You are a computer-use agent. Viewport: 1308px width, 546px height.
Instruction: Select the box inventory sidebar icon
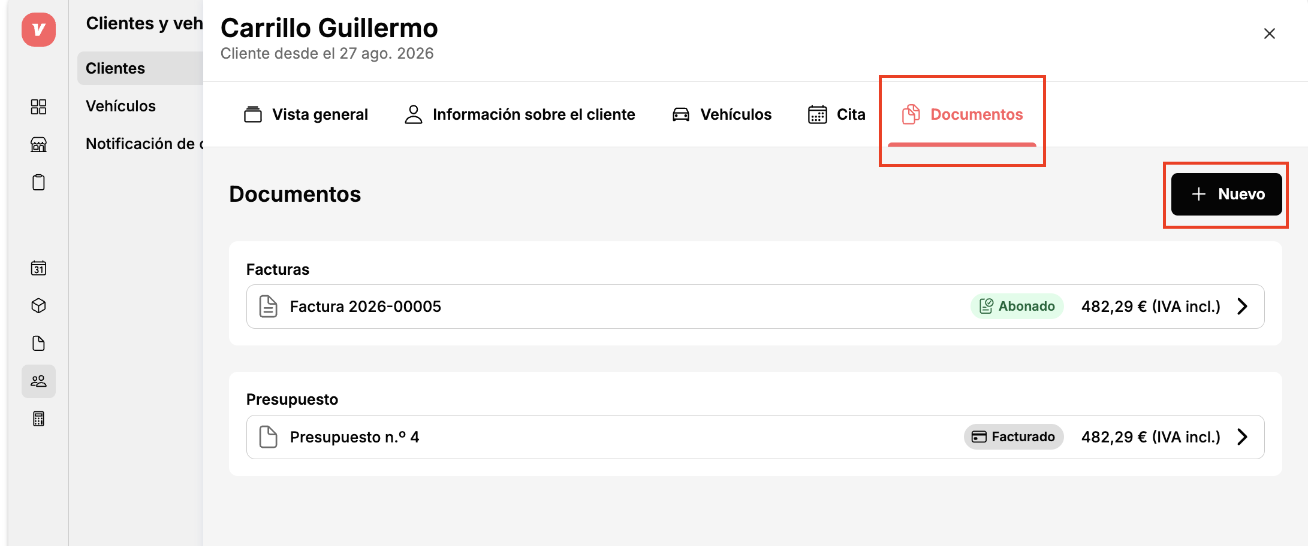(x=38, y=305)
